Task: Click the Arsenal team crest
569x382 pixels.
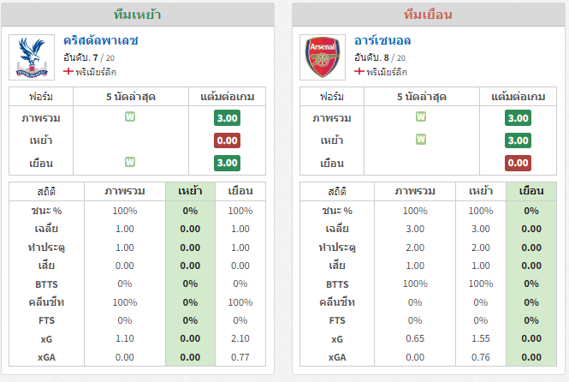Action: (323, 57)
